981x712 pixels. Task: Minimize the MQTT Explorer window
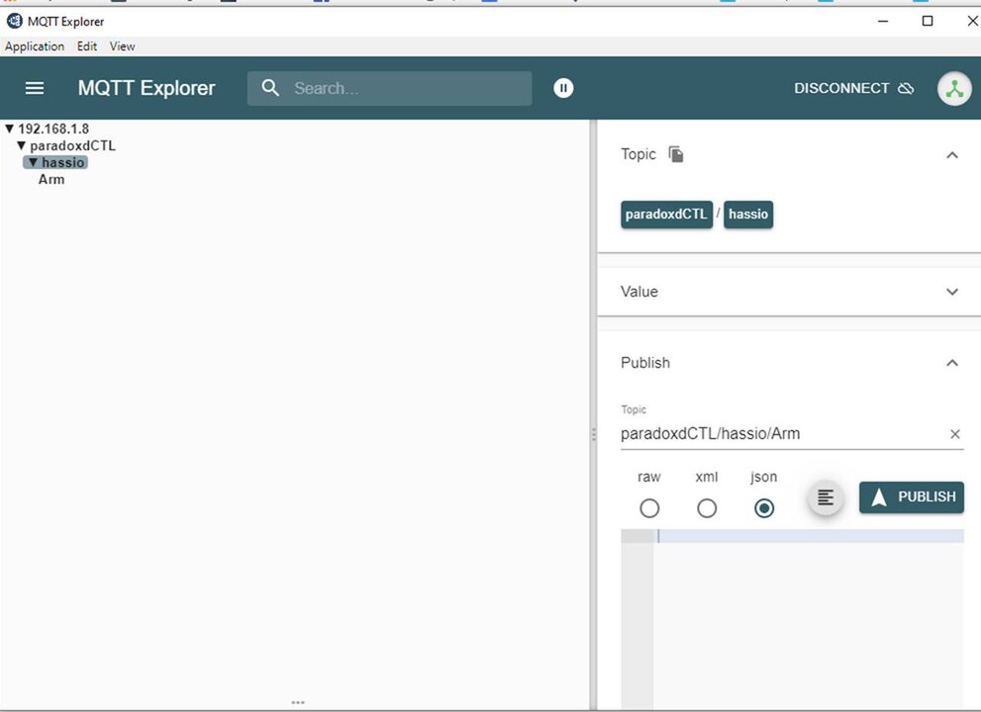(883, 21)
